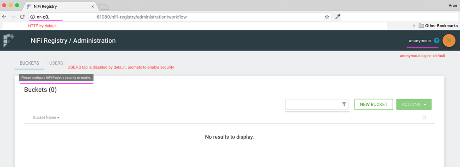Viewport: 460px width, 167px height.
Task: Open the help question mark icon
Action: coord(437,41)
